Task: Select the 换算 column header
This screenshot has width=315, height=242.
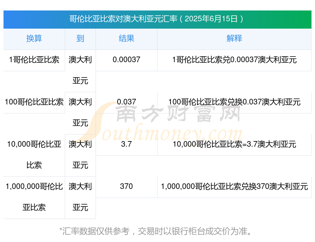Action: pyautogui.click(x=34, y=38)
